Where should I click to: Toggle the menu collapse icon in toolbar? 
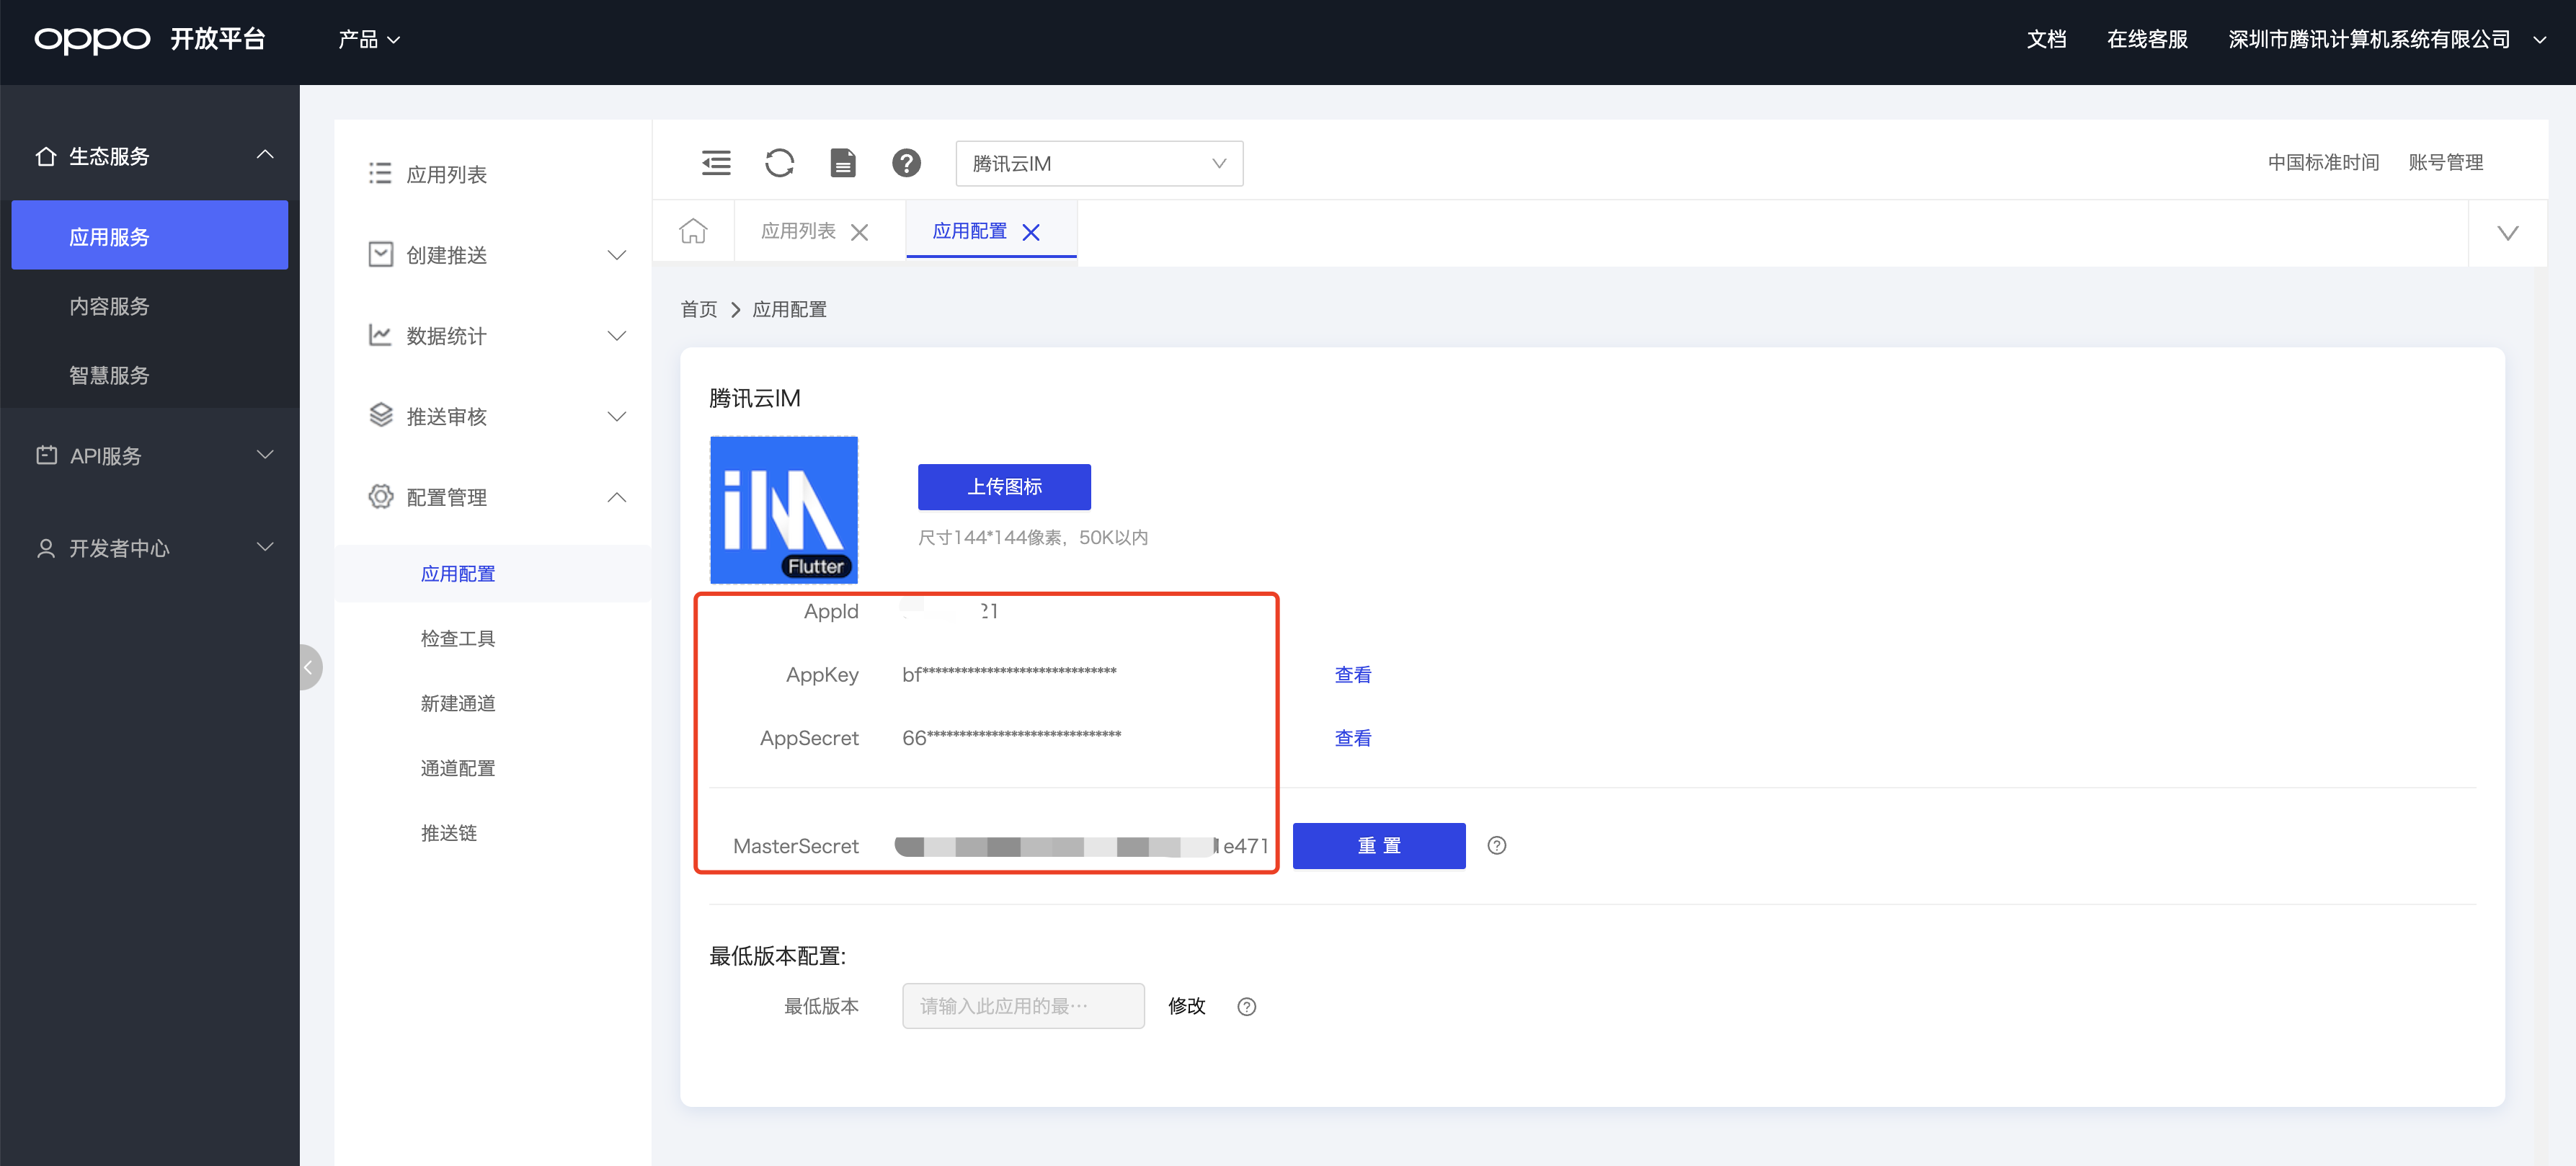click(716, 163)
